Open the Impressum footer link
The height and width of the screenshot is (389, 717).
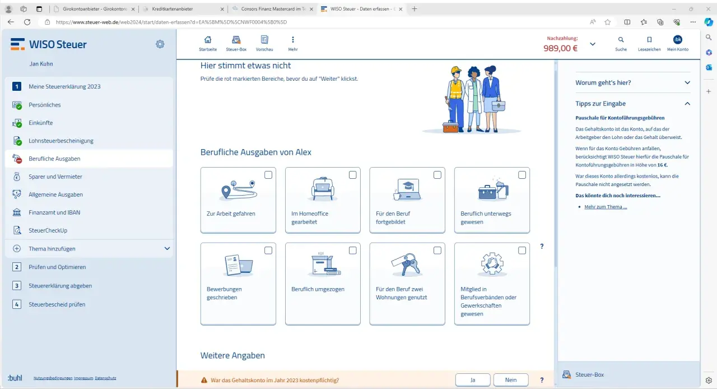83,378
